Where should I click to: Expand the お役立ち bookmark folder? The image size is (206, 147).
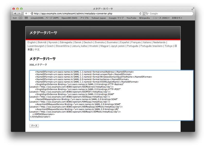point(177,18)
